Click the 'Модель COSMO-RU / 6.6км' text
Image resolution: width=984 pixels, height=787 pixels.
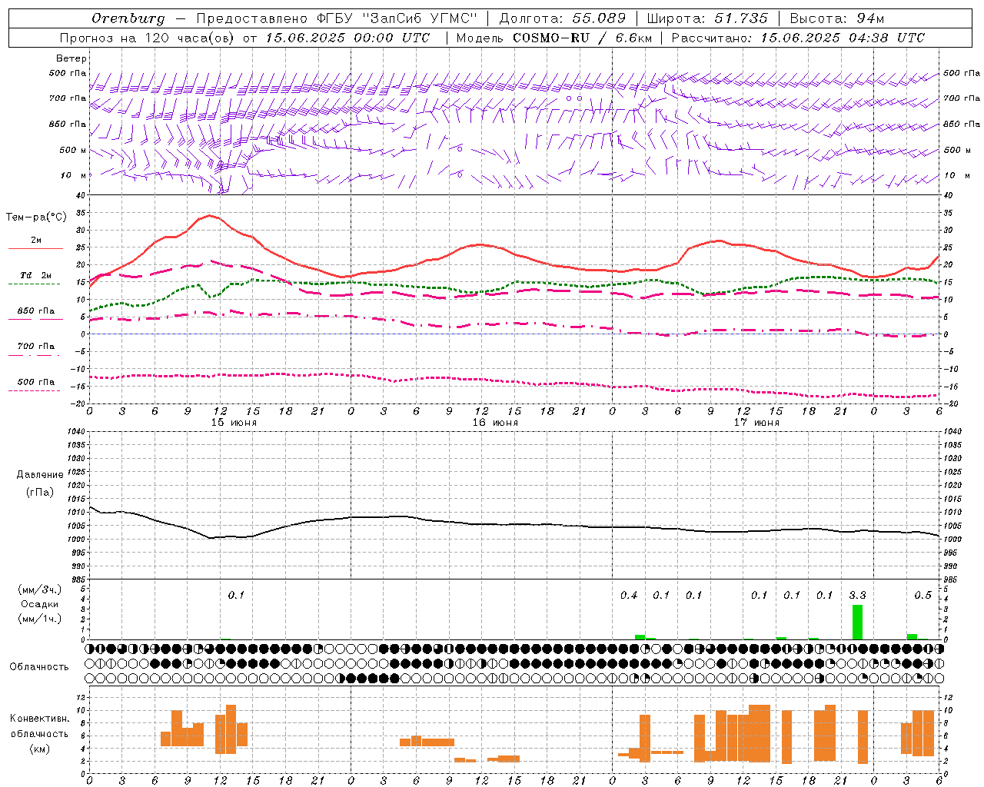[x=554, y=38]
